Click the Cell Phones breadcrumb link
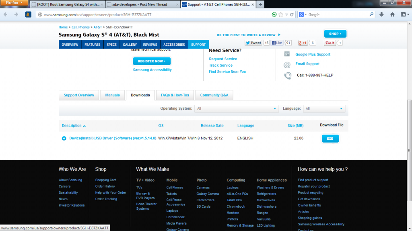The image size is (412, 231). coord(80,27)
